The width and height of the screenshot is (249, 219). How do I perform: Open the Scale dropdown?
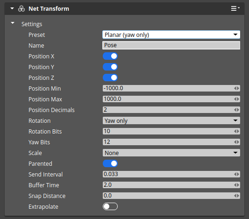click(x=171, y=153)
